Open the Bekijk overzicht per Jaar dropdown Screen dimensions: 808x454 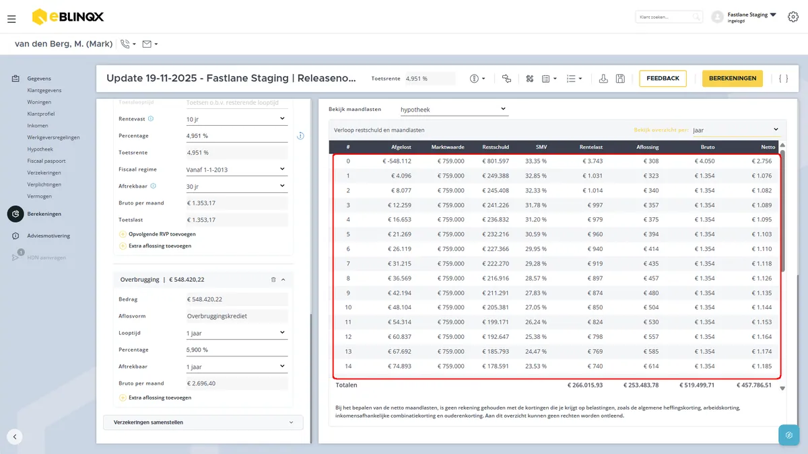tap(737, 130)
